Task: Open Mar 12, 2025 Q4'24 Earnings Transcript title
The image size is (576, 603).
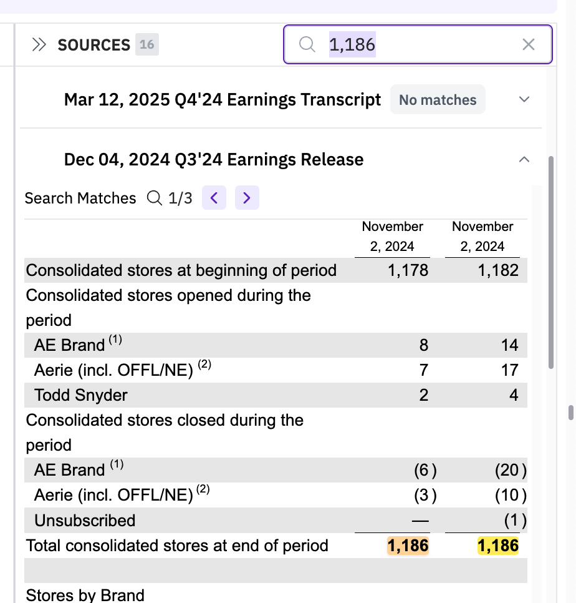Action: tap(223, 100)
